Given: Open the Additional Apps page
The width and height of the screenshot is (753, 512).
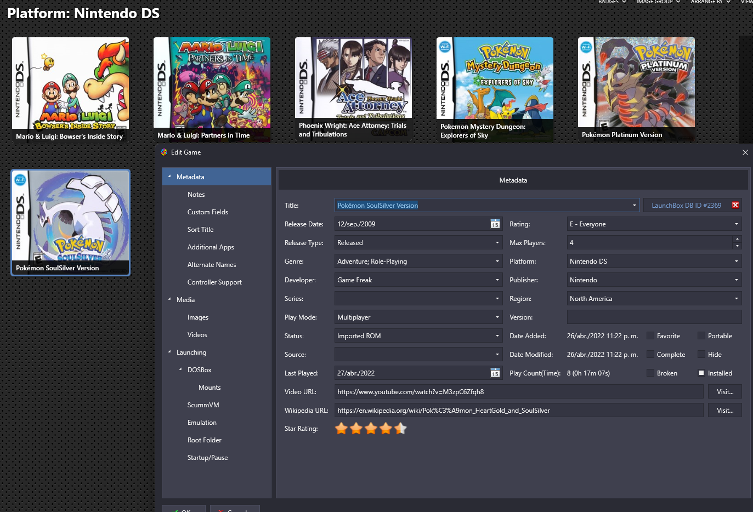Looking at the screenshot, I should [x=211, y=247].
